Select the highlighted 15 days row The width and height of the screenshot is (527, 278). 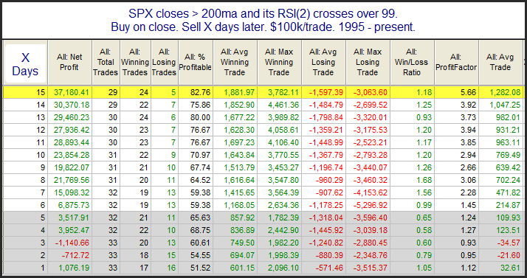click(x=263, y=92)
